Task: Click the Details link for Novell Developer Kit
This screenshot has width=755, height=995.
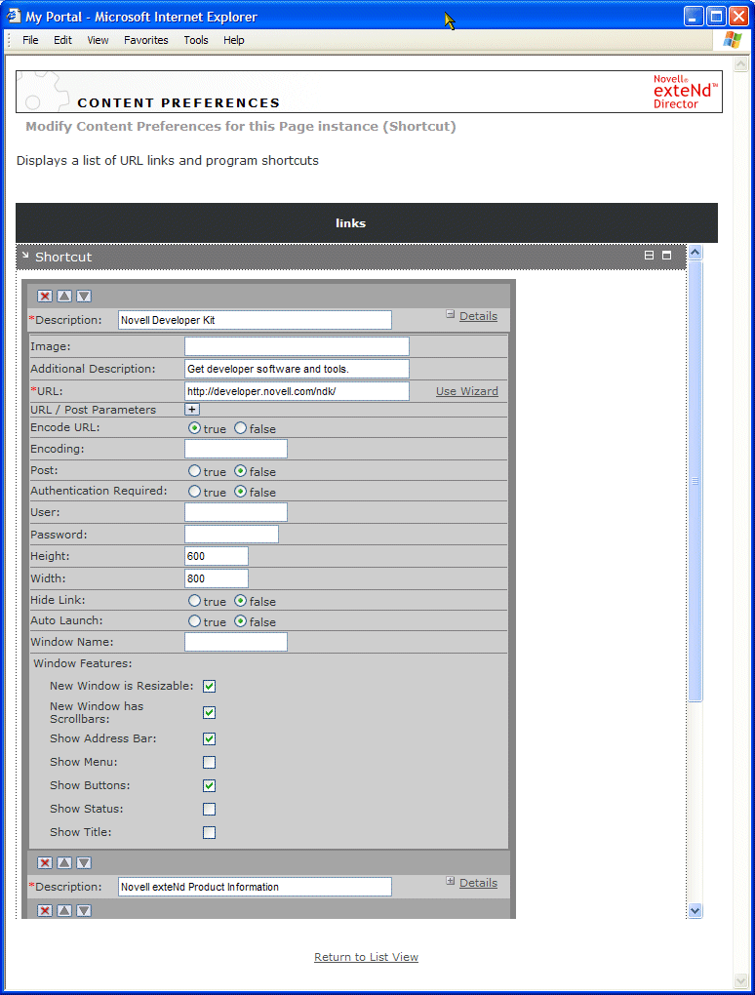Action: (x=478, y=316)
